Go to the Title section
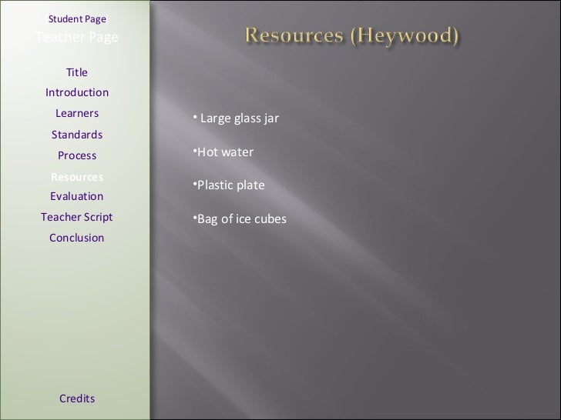Image resolution: width=561 pixels, height=420 pixels. [77, 72]
